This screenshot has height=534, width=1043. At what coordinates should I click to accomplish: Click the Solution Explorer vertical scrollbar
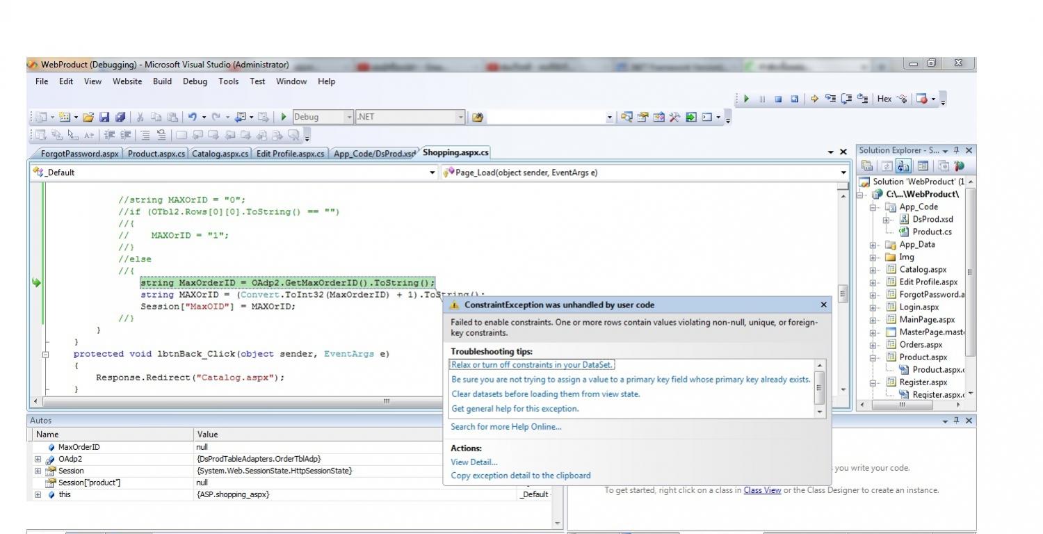coord(971,271)
